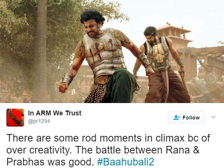Click the Follow button
224x168 pixels.
(186, 118)
